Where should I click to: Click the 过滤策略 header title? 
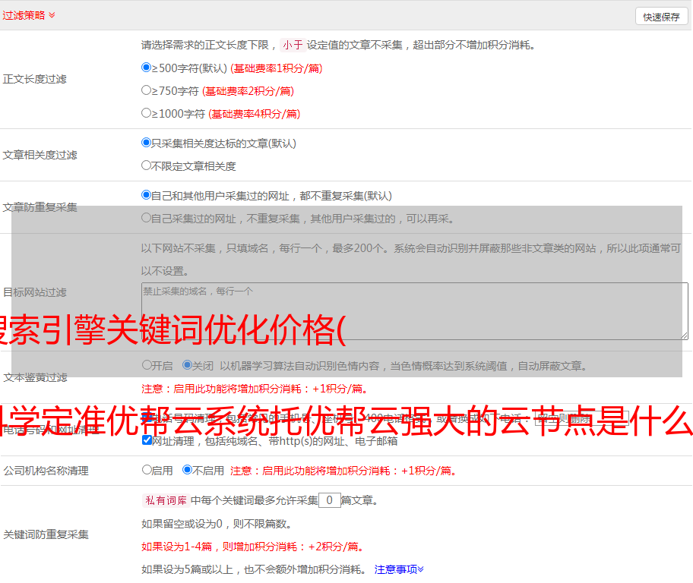[24, 15]
